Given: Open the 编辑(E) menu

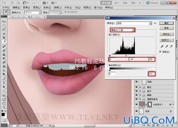Looking at the screenshot, I should 16,7.
